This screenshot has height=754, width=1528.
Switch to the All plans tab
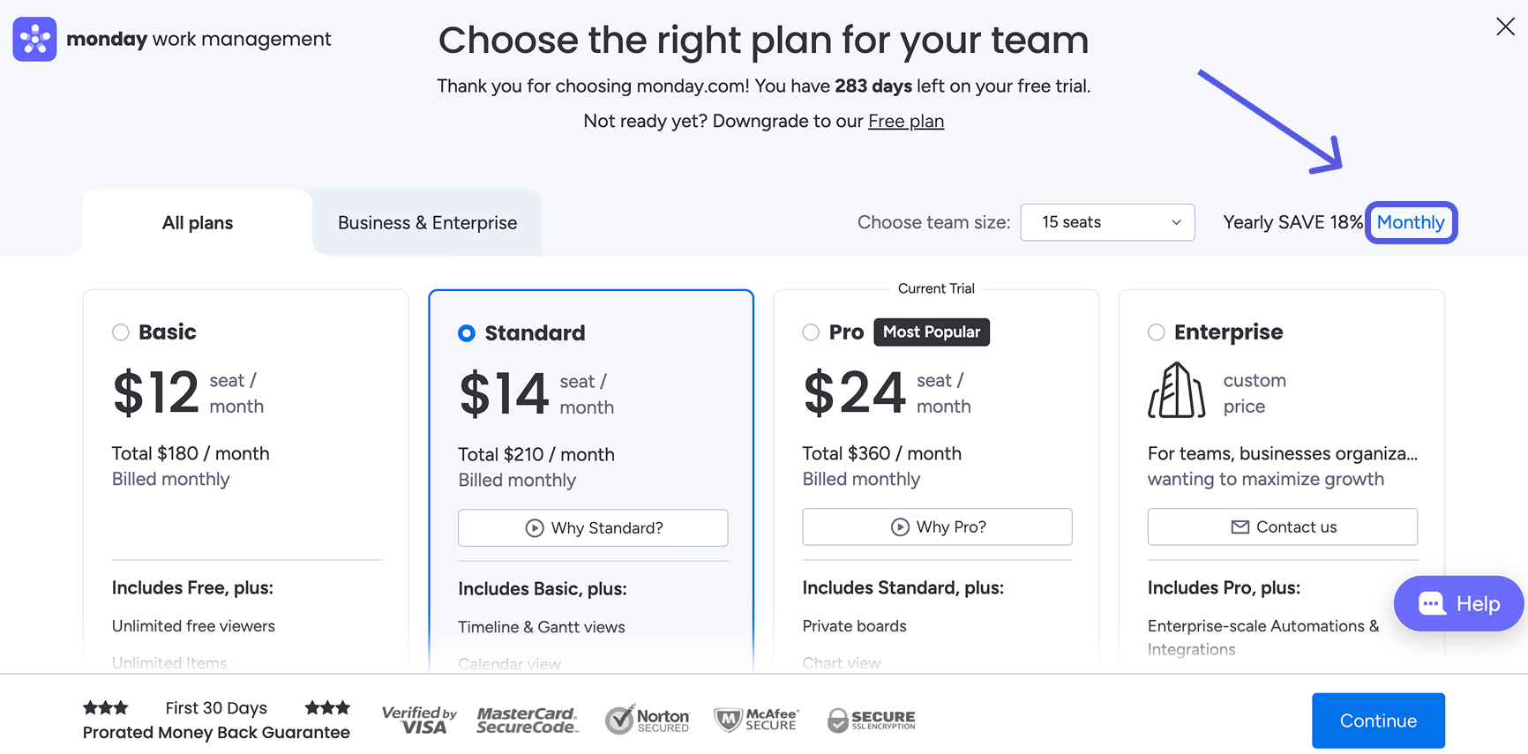(x=196, y=222)
